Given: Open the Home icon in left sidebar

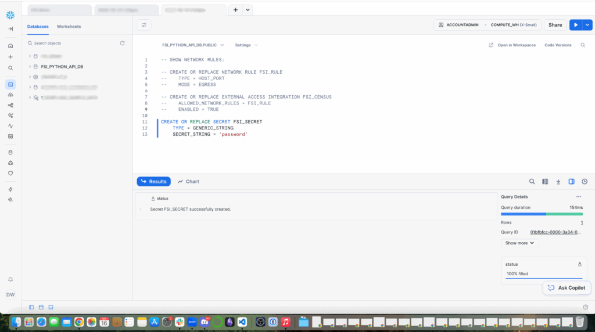Looking at the screenshot, I should (10, 46).
